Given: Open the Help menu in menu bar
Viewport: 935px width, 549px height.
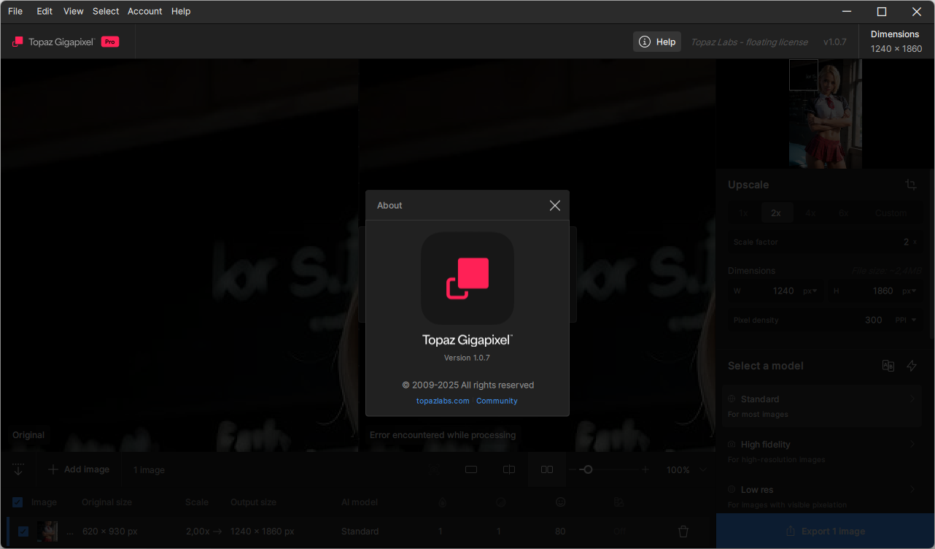Looking at the screenshot, I should [181, 11].
